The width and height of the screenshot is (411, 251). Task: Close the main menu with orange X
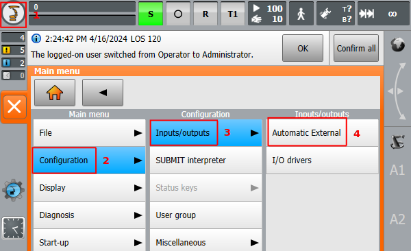coord(14,107)
